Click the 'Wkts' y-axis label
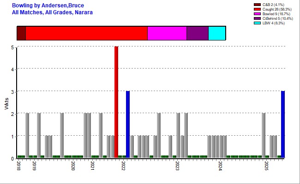300x184 pixels. 7,103
